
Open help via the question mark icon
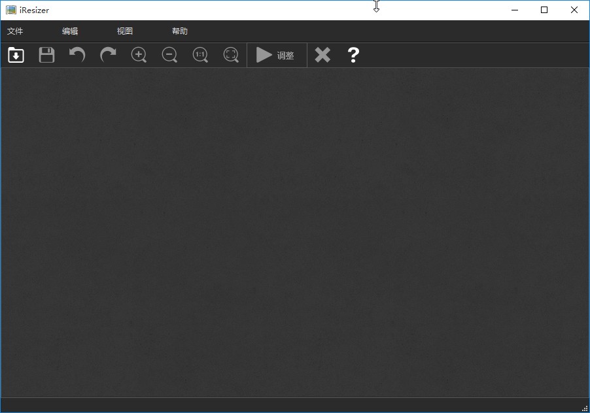pos(353,55)
